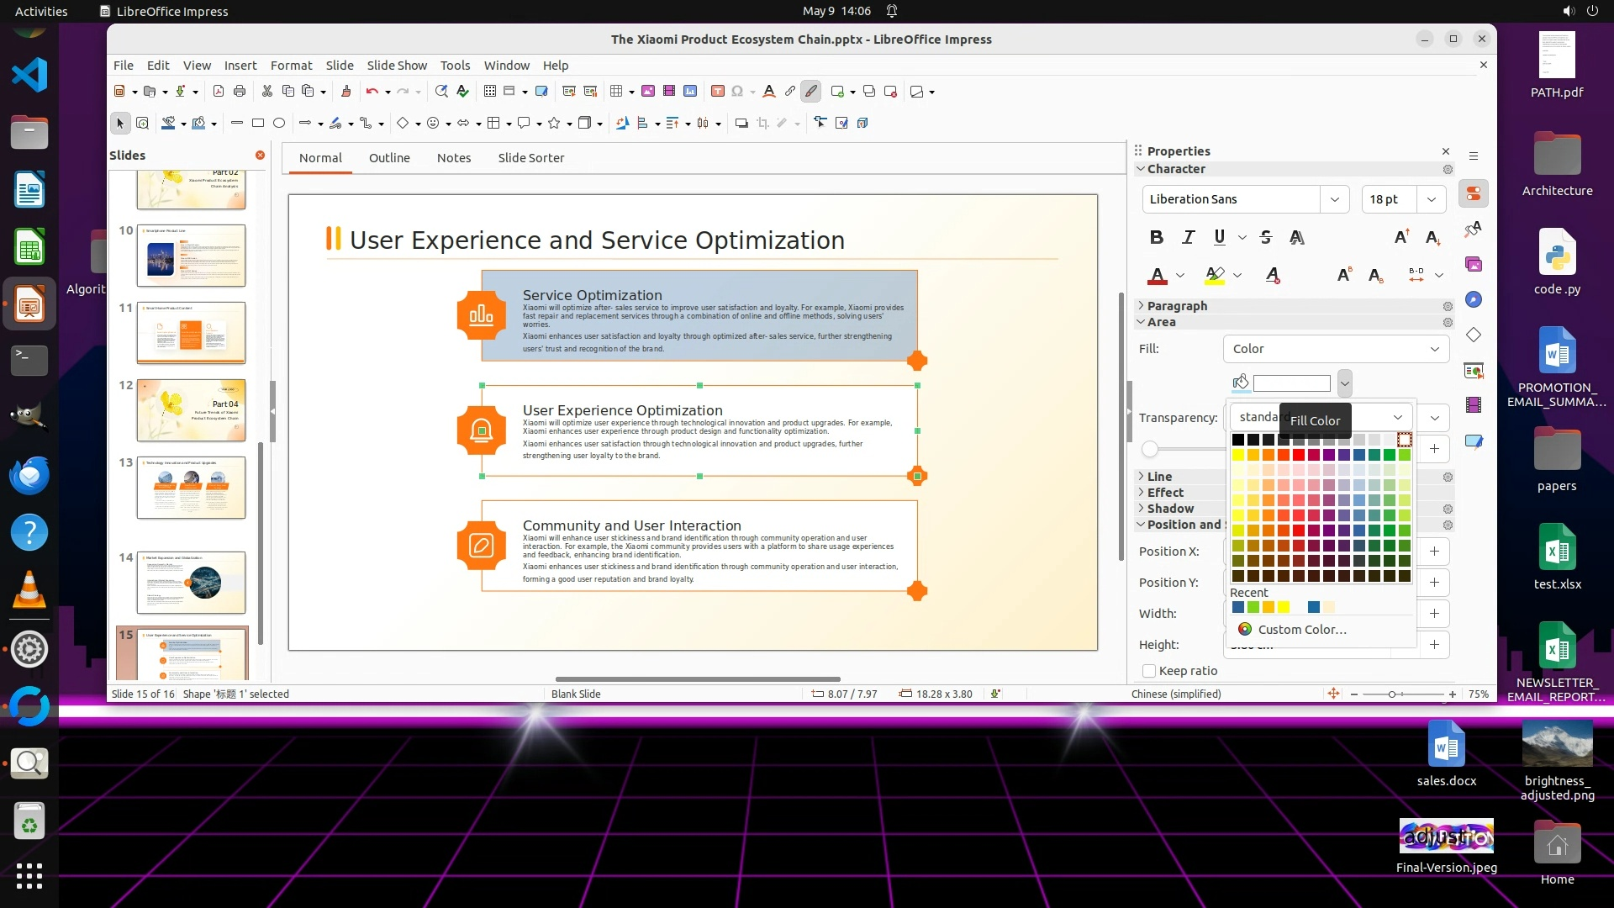Click Custom Color… in palette popup

point(1301,630)
